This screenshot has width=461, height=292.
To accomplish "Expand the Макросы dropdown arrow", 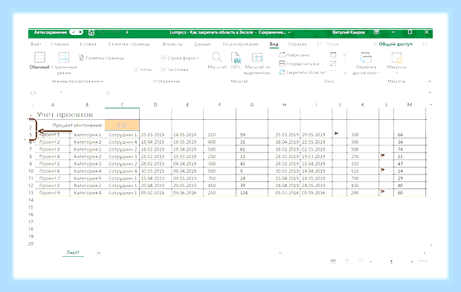I will tap(396, 73).
